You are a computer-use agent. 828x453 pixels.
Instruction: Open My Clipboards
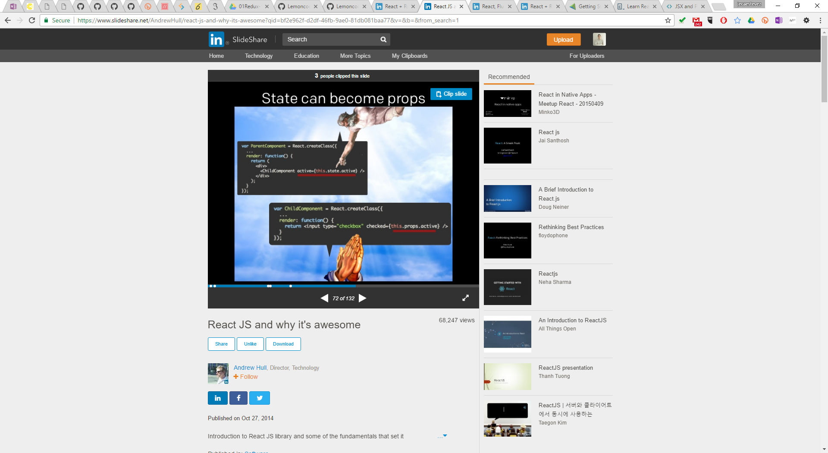point(410,56)
